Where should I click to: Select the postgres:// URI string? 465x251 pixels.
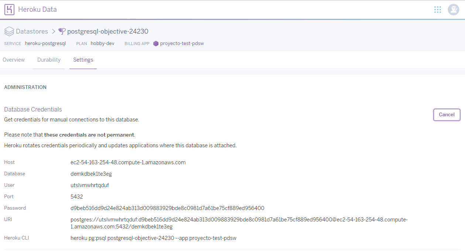click(x=239, y=223)
